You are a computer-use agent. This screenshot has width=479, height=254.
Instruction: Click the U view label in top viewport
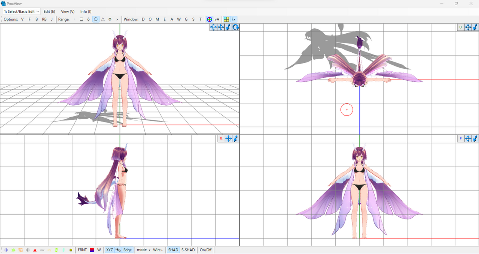[460, 27]
